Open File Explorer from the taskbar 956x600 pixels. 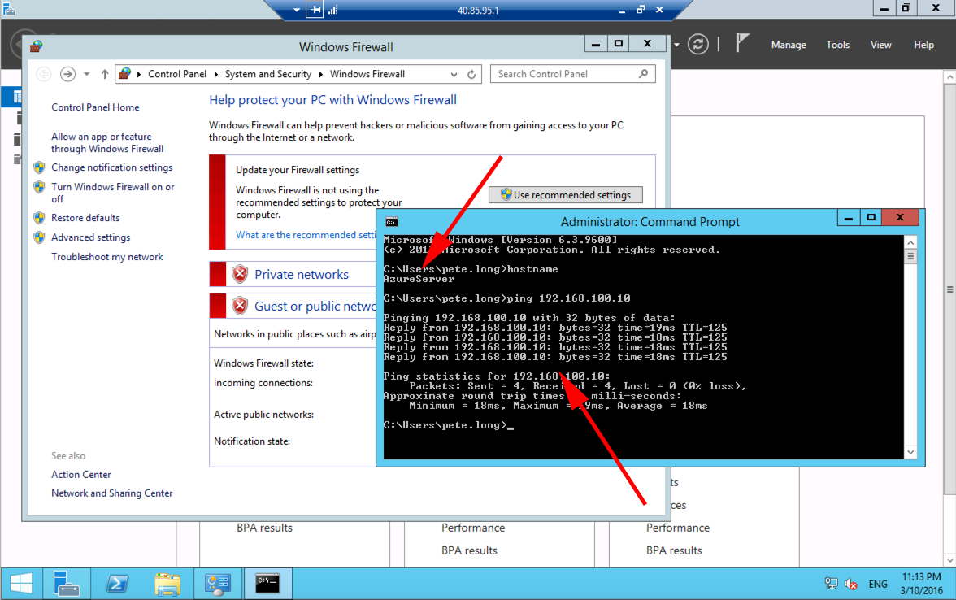tap(167, 584)
